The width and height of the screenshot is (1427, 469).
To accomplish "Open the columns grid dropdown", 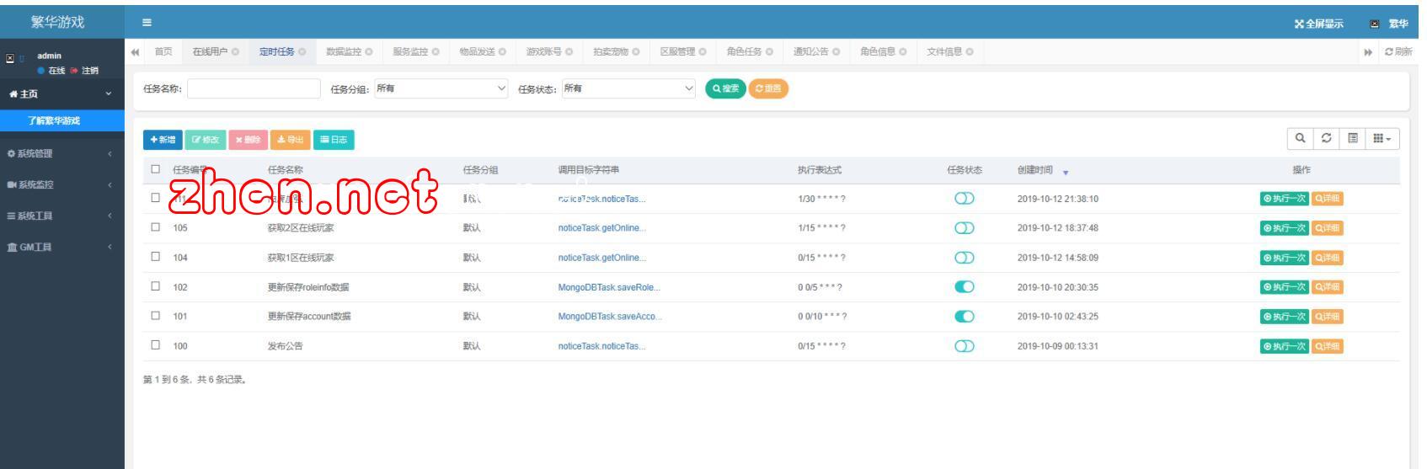I will click(1382, 139).
